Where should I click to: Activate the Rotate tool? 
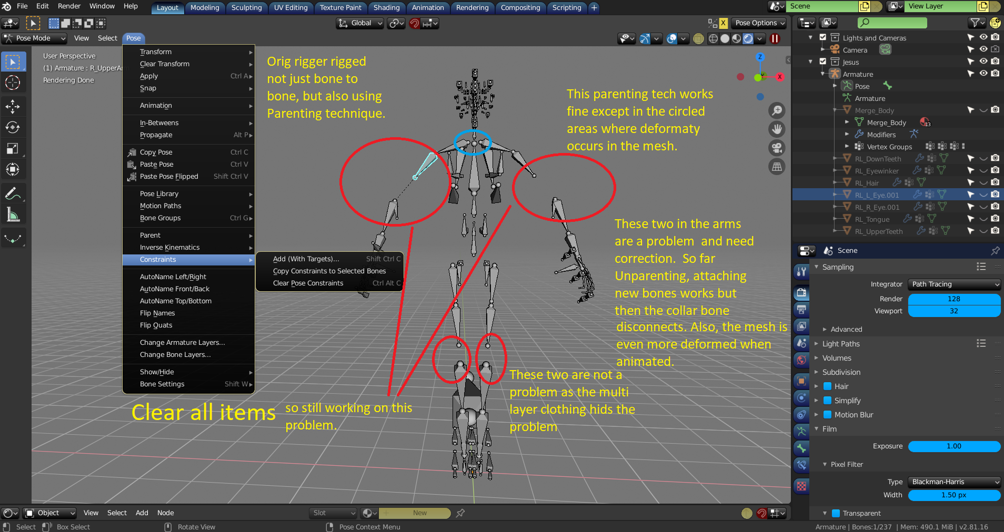pyautogui.click(x=14, y=127)
